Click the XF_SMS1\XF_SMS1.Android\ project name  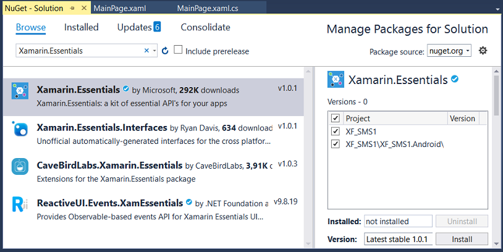pyautogui.click(x=395, y=145)
